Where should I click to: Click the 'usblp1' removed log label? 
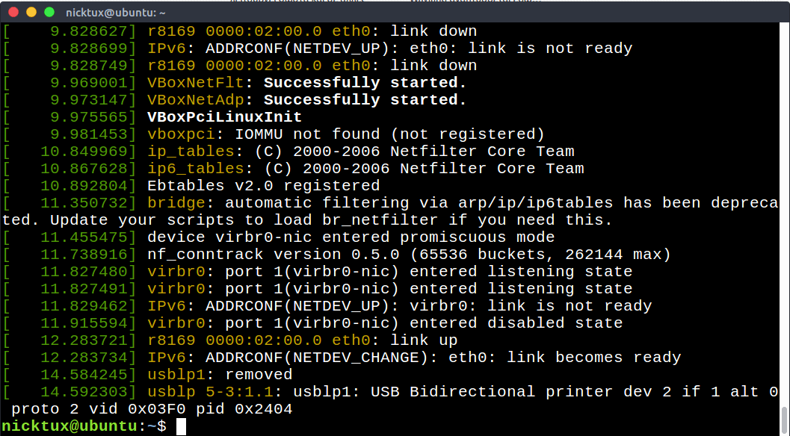[x=176, y=375]
